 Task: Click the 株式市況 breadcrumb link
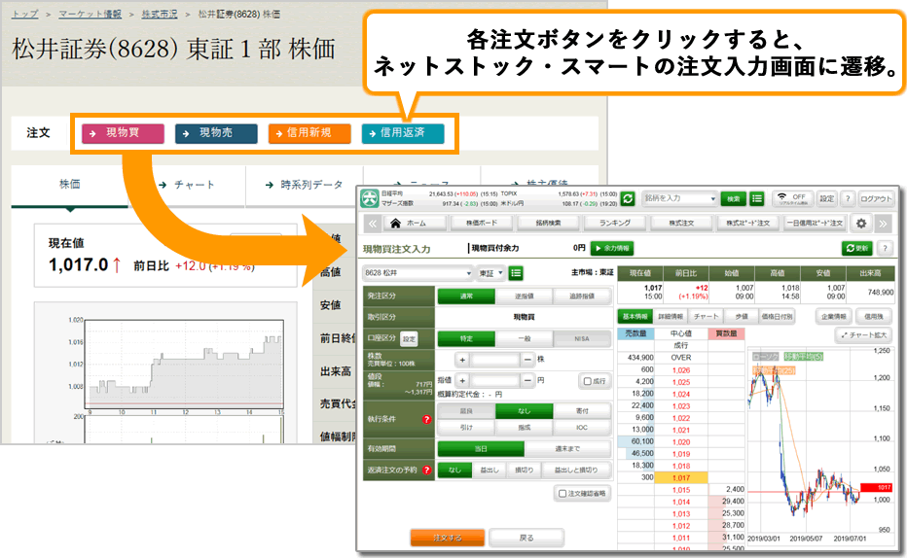[x=159, y=14]
